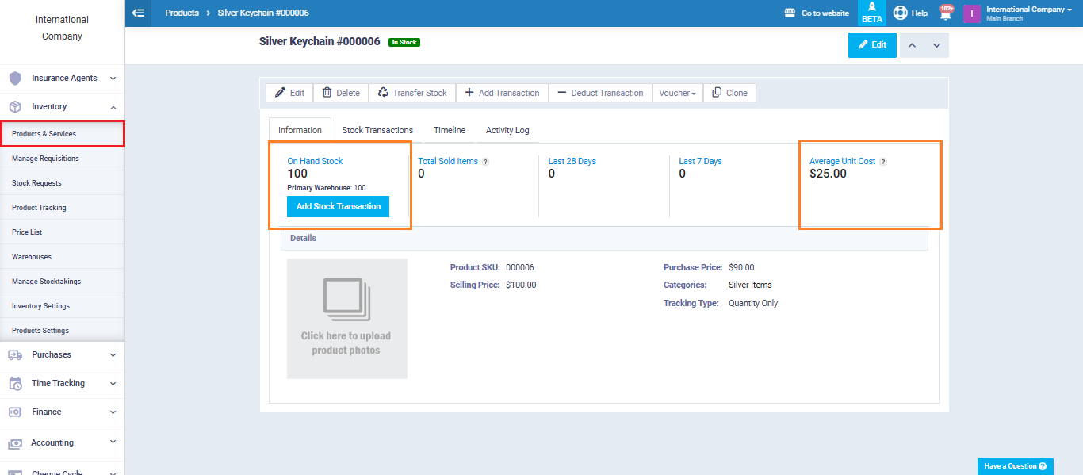The height and width of the screenshot is (475, 1083).
Task: Click the Delete trash button
Action: [341, 93]
